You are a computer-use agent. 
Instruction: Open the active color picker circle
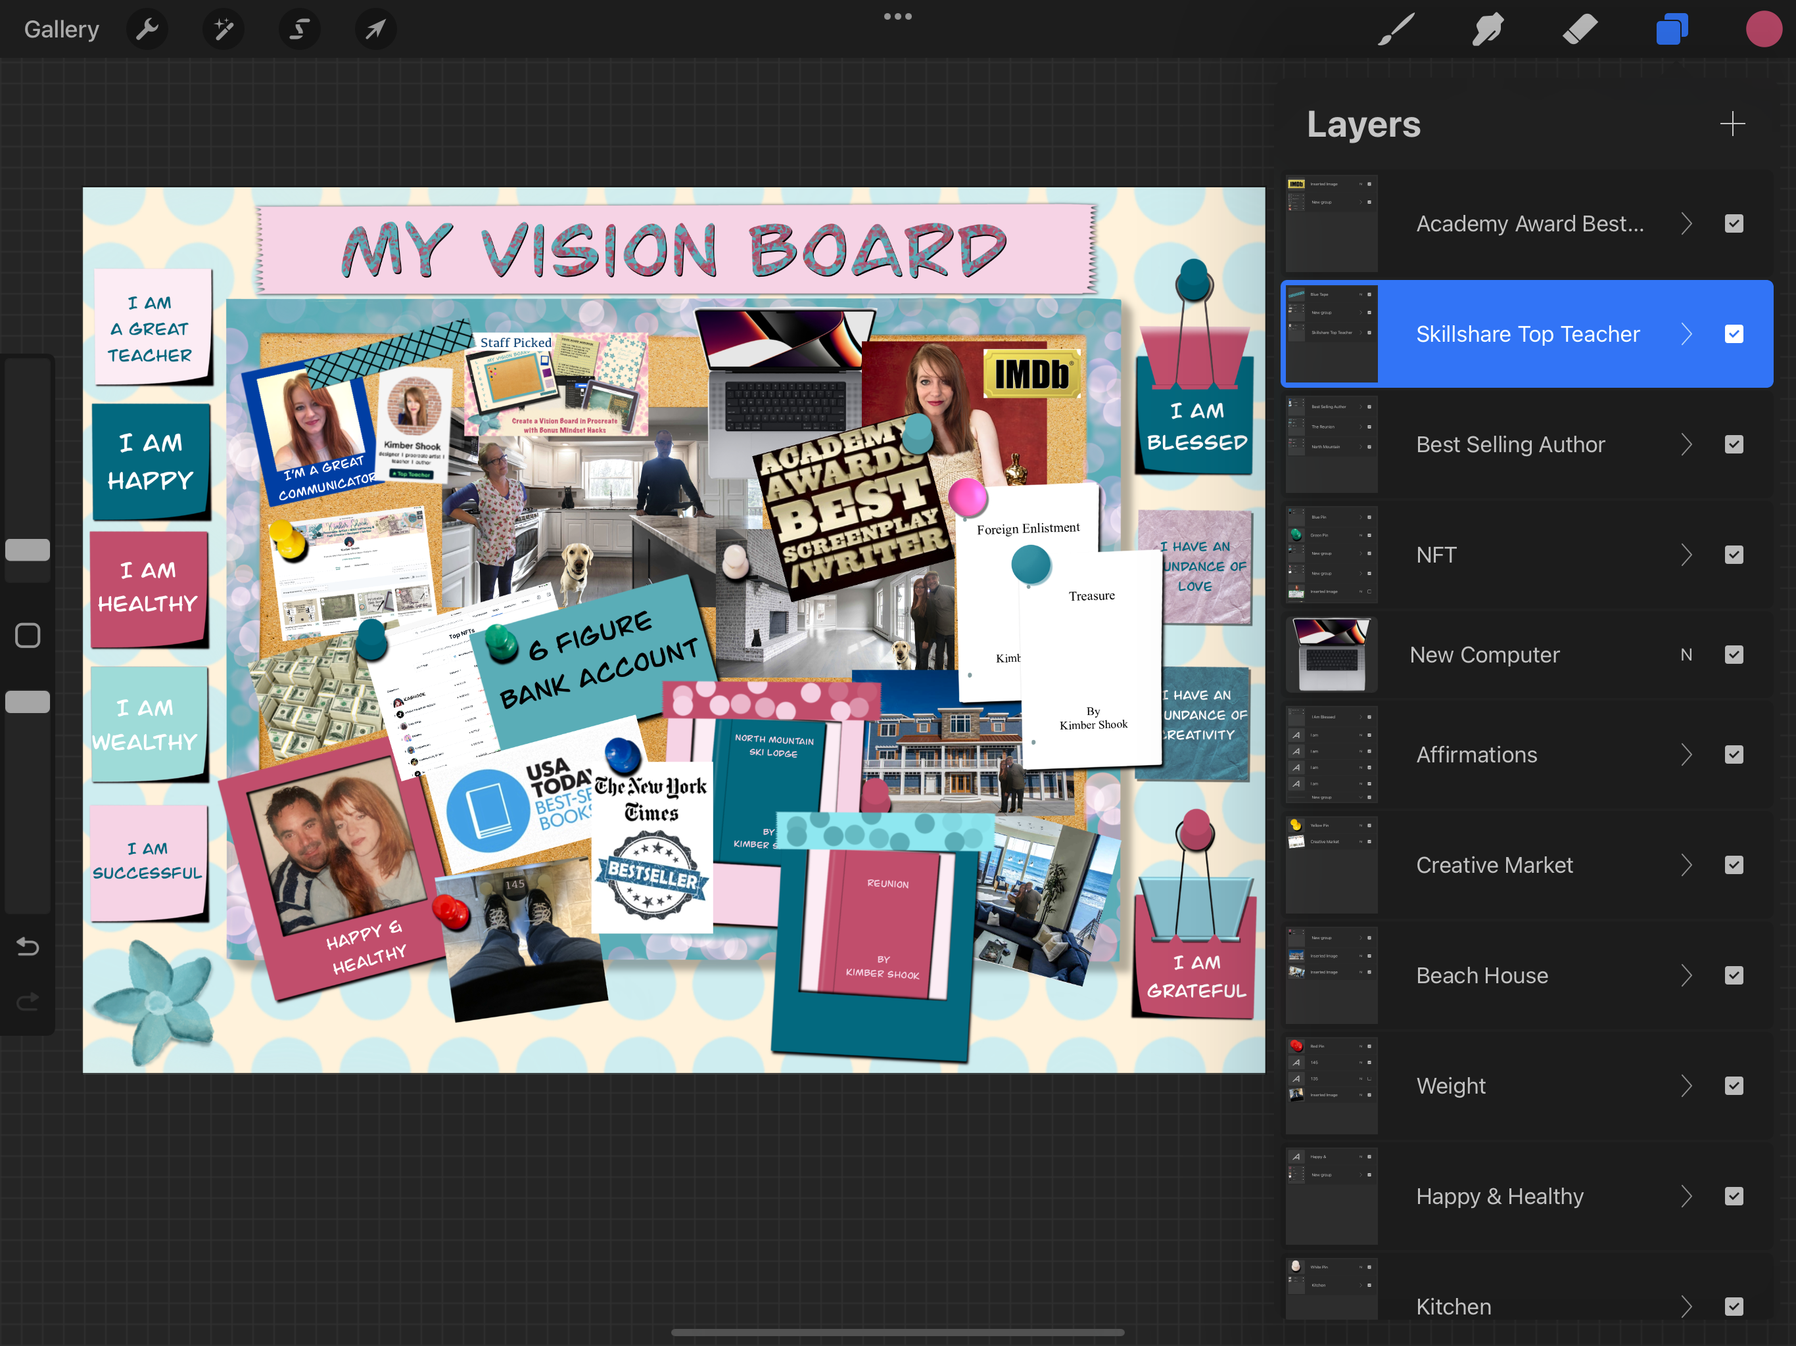[1764, 29]
